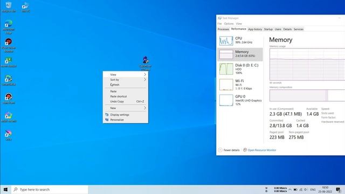The width and height of the screenshot is (345, 194).
Task: Click the 2.3 GB (47.1 MB) in-use value
Action: [x=286, y=114]
